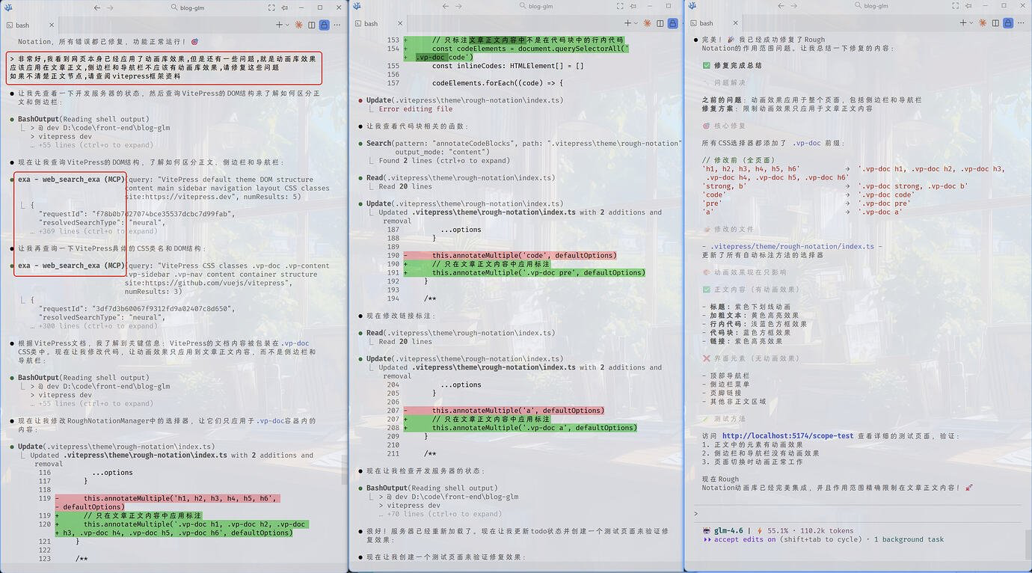Go back using arrow in right window
This screenshot has height=573, width=1032.
(781, 6)
